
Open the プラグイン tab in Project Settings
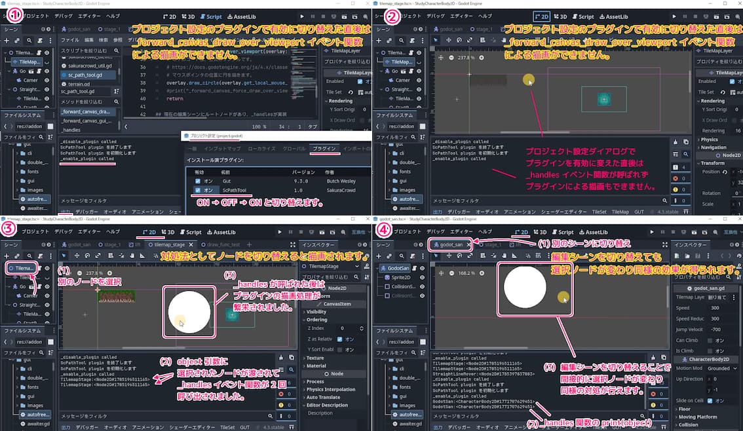tap(324, 149)
